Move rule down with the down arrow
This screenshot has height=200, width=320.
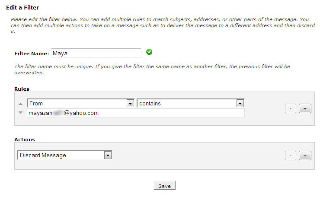coord(20,113)
